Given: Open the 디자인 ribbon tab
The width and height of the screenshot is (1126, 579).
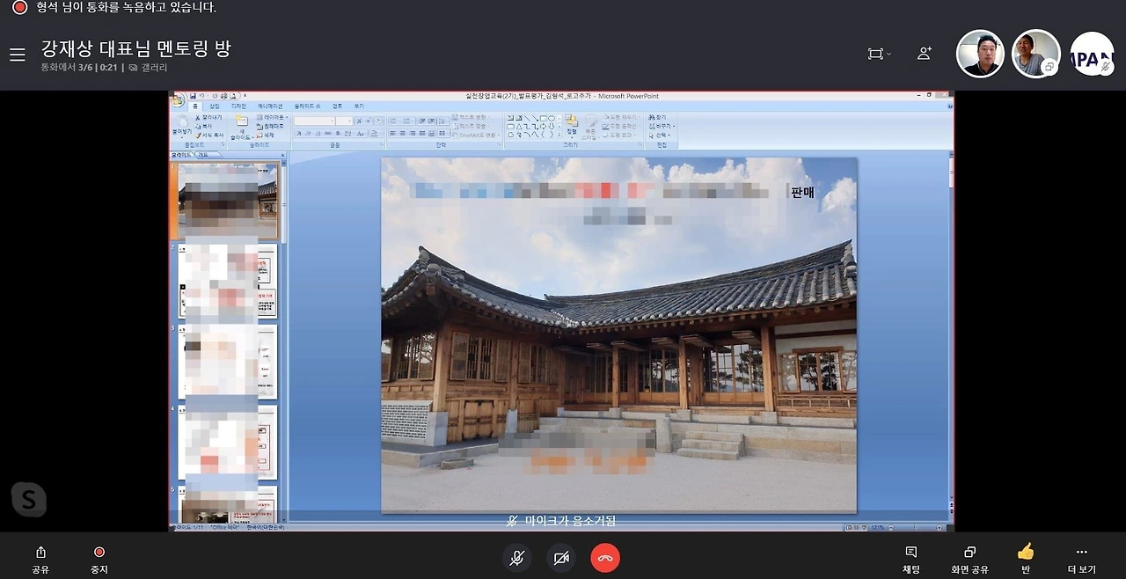Looking at the screenshot, I should click(238, 106).
